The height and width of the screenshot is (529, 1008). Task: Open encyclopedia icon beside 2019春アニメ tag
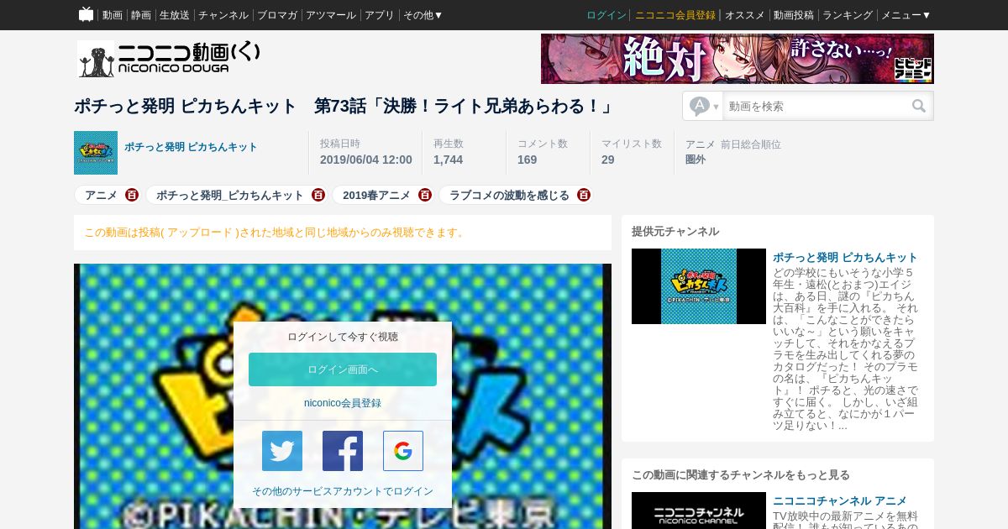tap(425, 195)
